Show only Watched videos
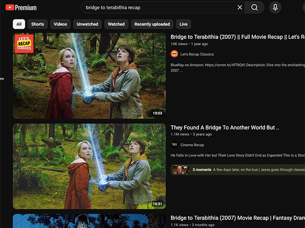This screenshot has height=228, width=305. coord(116,24)
